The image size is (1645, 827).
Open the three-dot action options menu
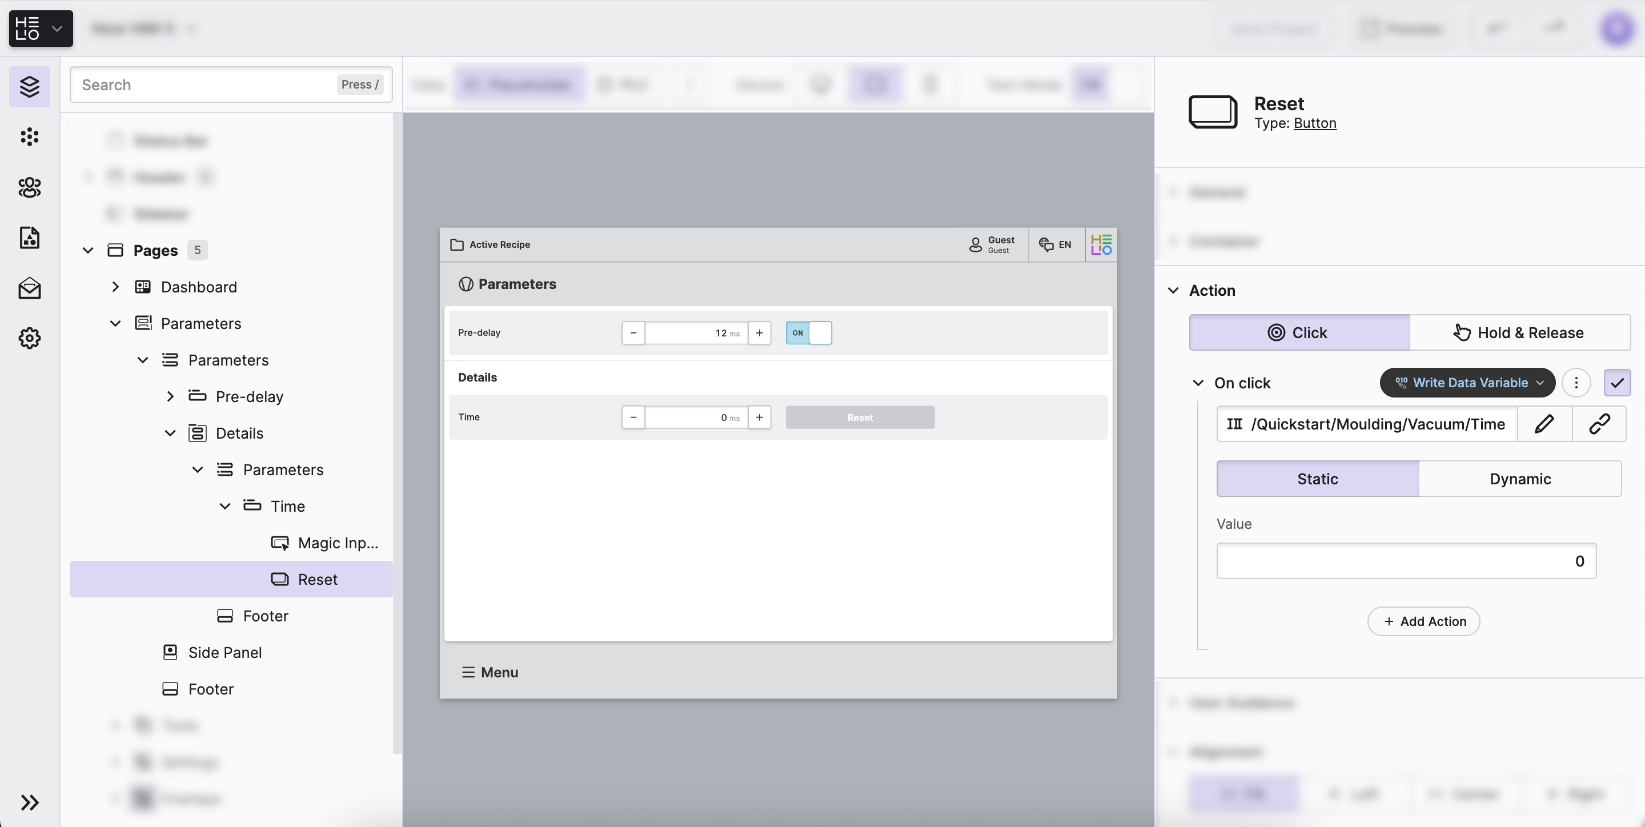[1576, 383]
